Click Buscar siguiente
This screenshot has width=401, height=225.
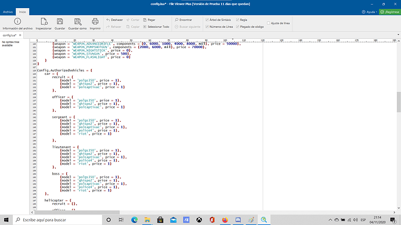coord(188,27)
